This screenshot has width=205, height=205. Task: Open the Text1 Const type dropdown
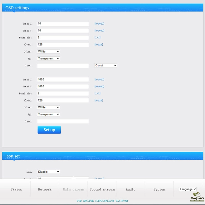[106, 65]
